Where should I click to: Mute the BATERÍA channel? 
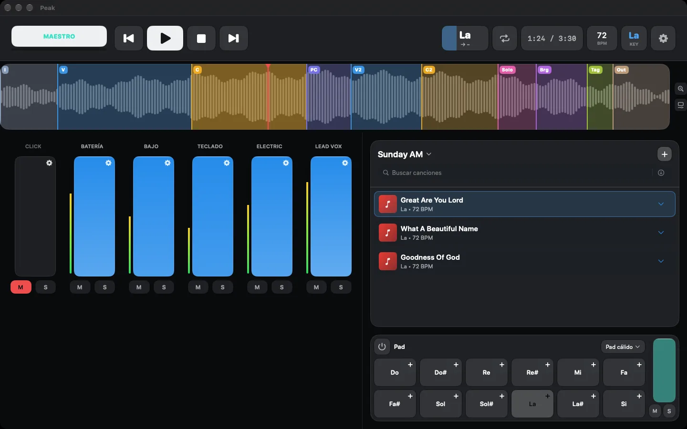pos(80,287)
